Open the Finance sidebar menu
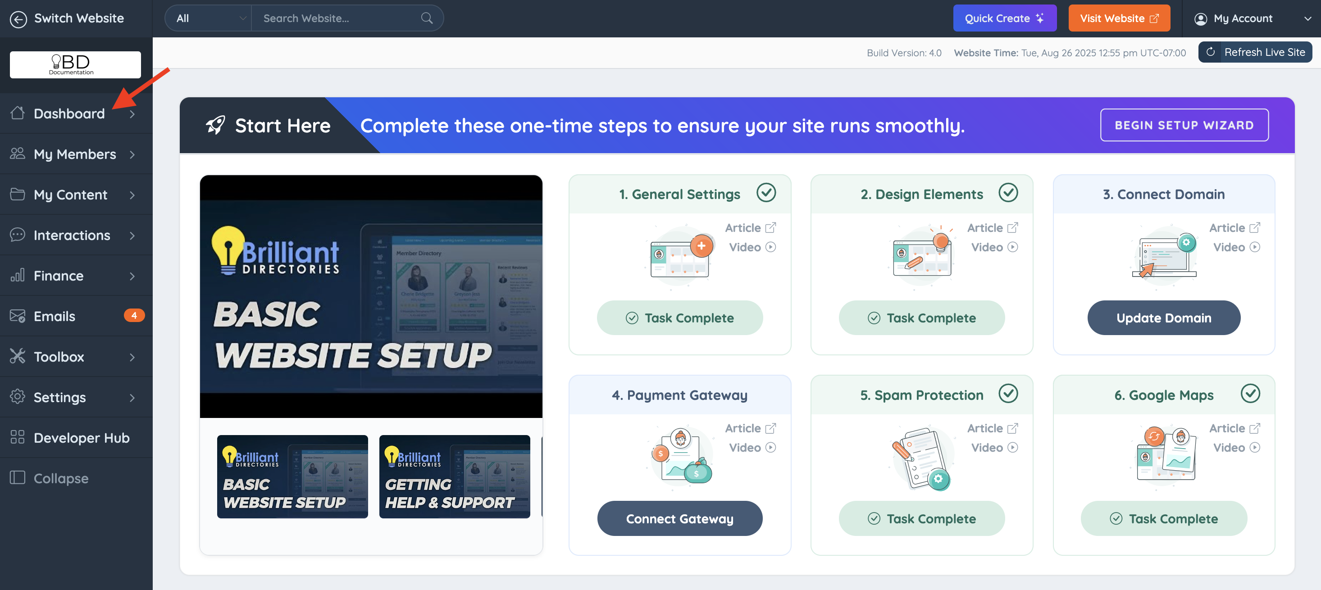 coord(59,276)
